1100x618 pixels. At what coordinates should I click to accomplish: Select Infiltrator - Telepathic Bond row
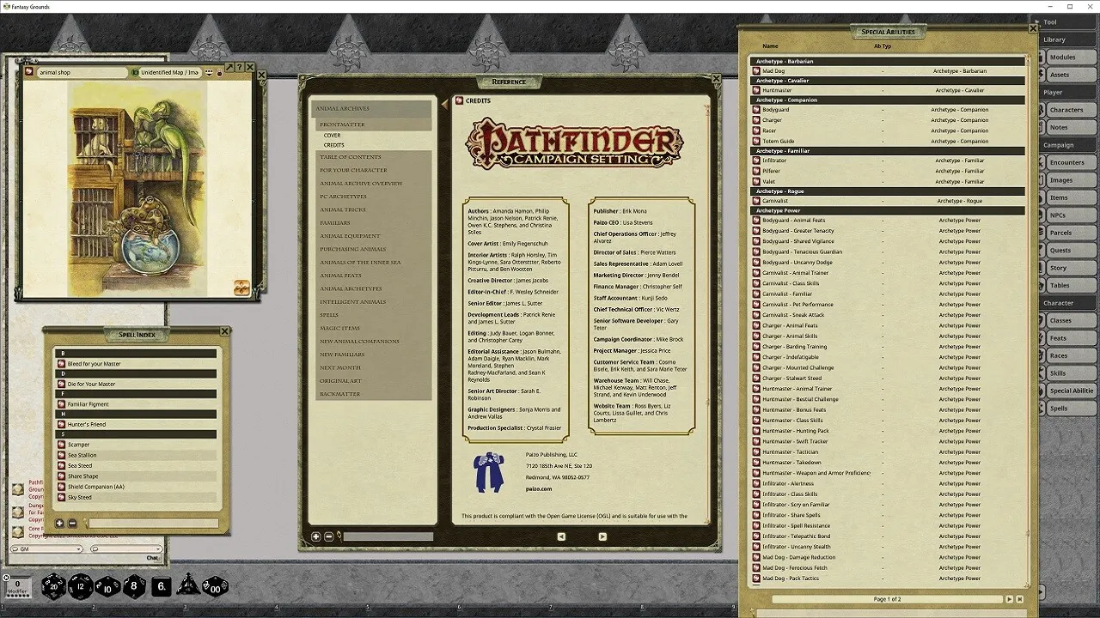coord(889,536)
